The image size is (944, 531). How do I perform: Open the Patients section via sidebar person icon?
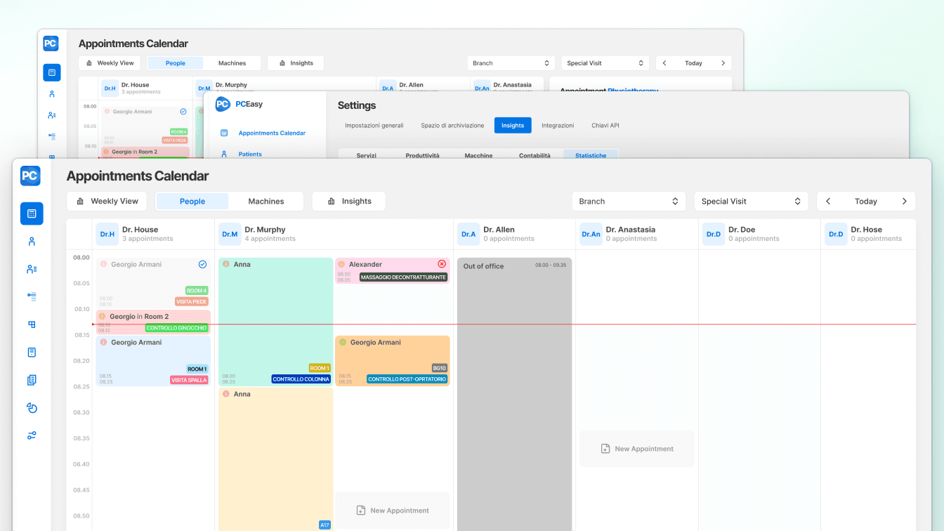click(32, 241)
